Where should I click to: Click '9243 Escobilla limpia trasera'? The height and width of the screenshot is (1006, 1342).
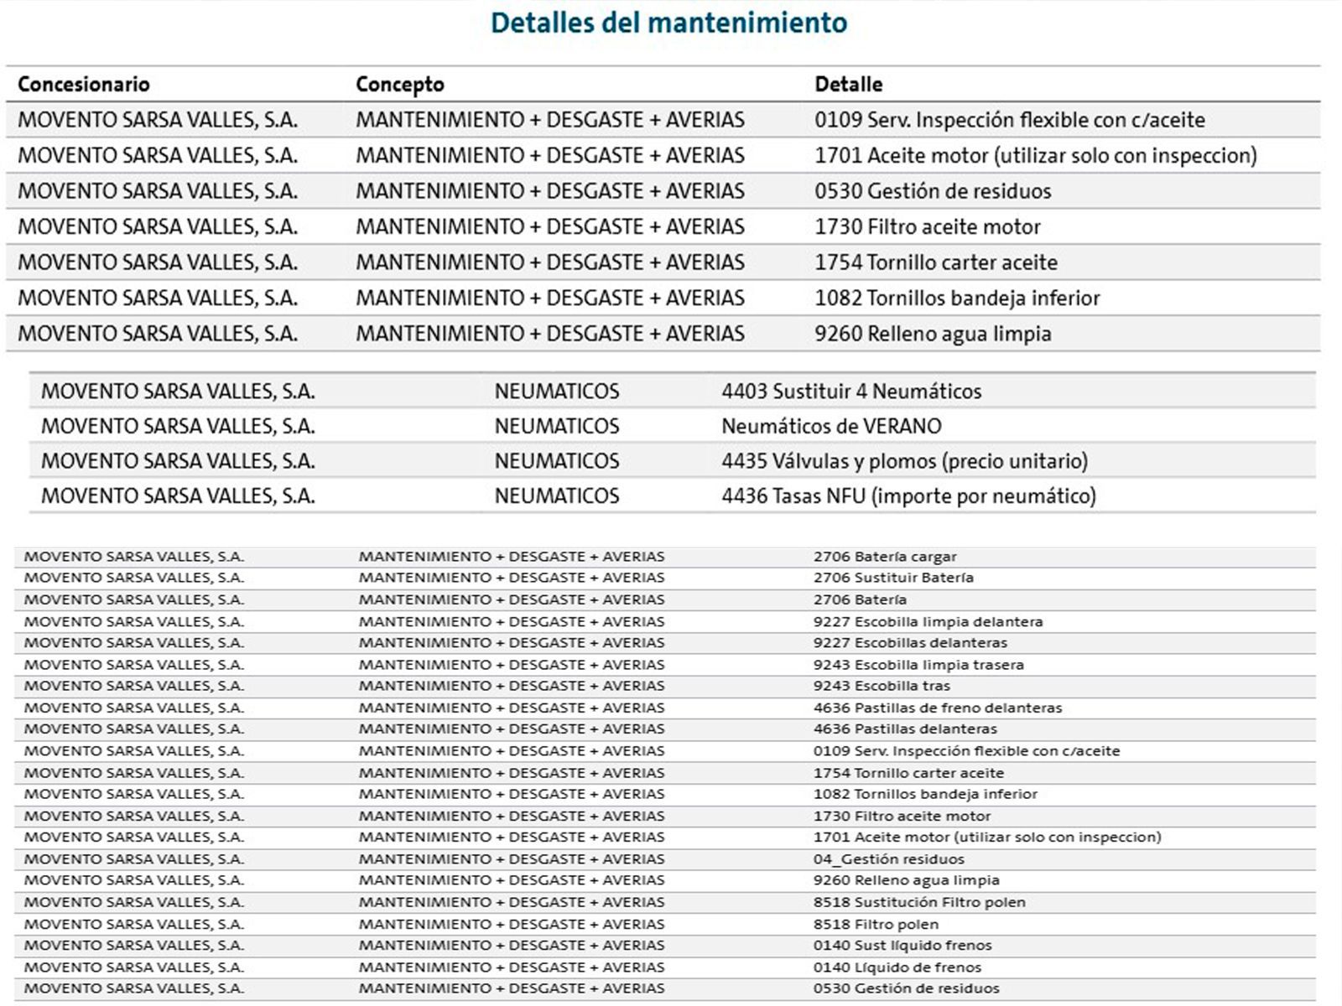[918, 665]
